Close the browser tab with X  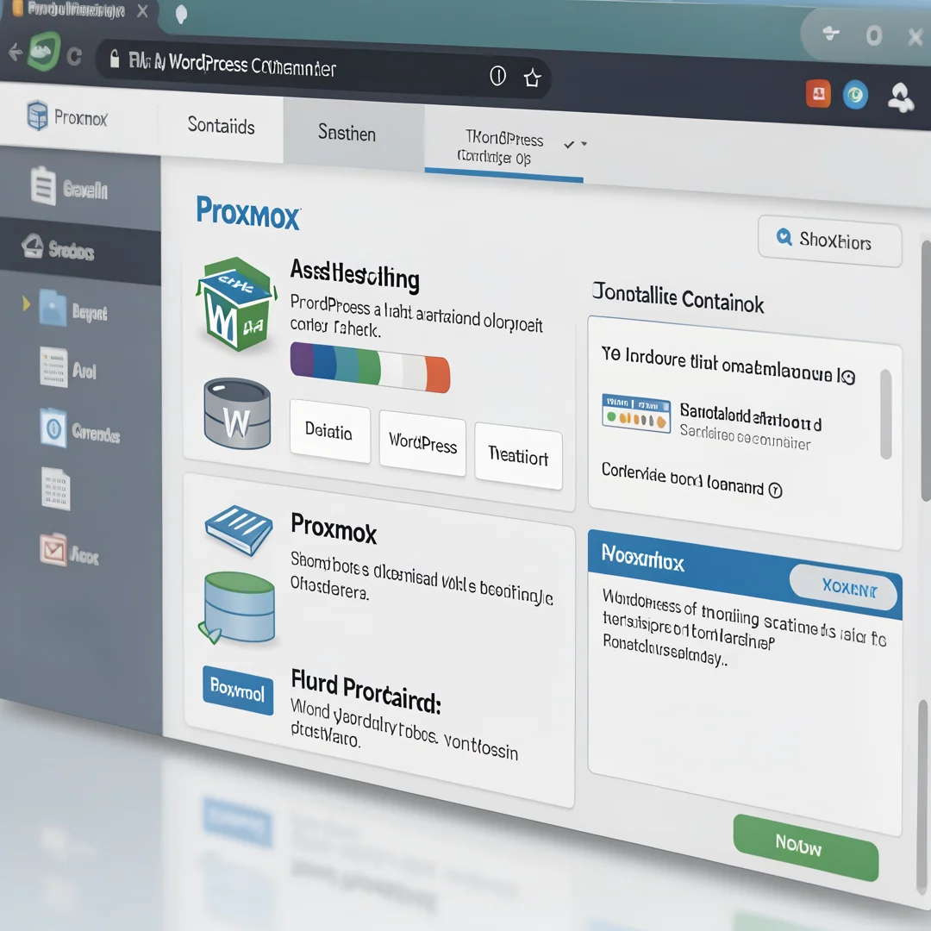[142, 10]
